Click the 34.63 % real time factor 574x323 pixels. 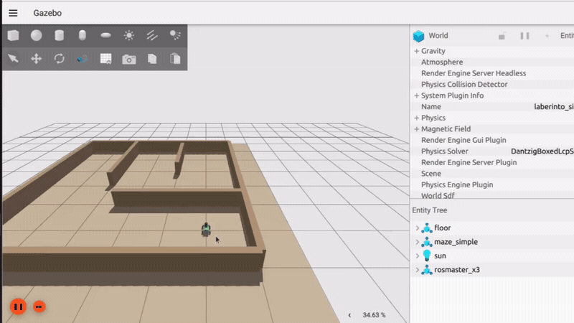point(374,315)
